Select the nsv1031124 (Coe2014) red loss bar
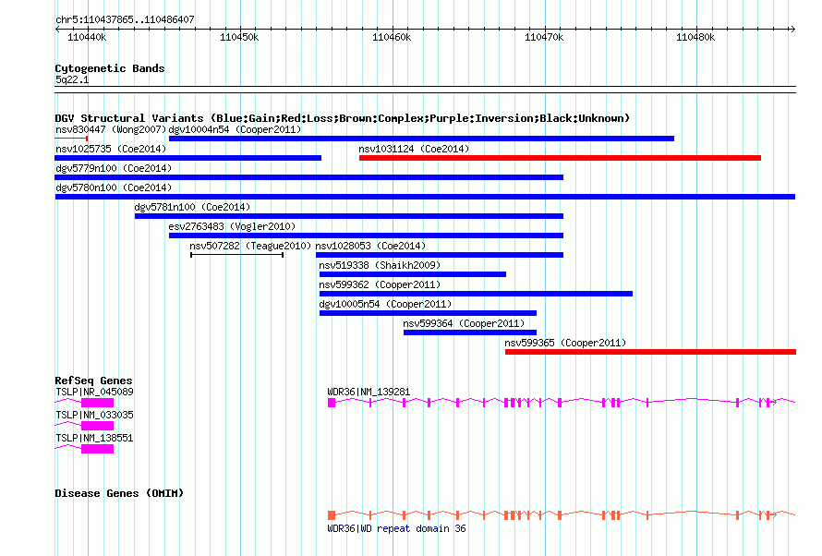This screenshot has height=556, width=822. click(560, 158)
